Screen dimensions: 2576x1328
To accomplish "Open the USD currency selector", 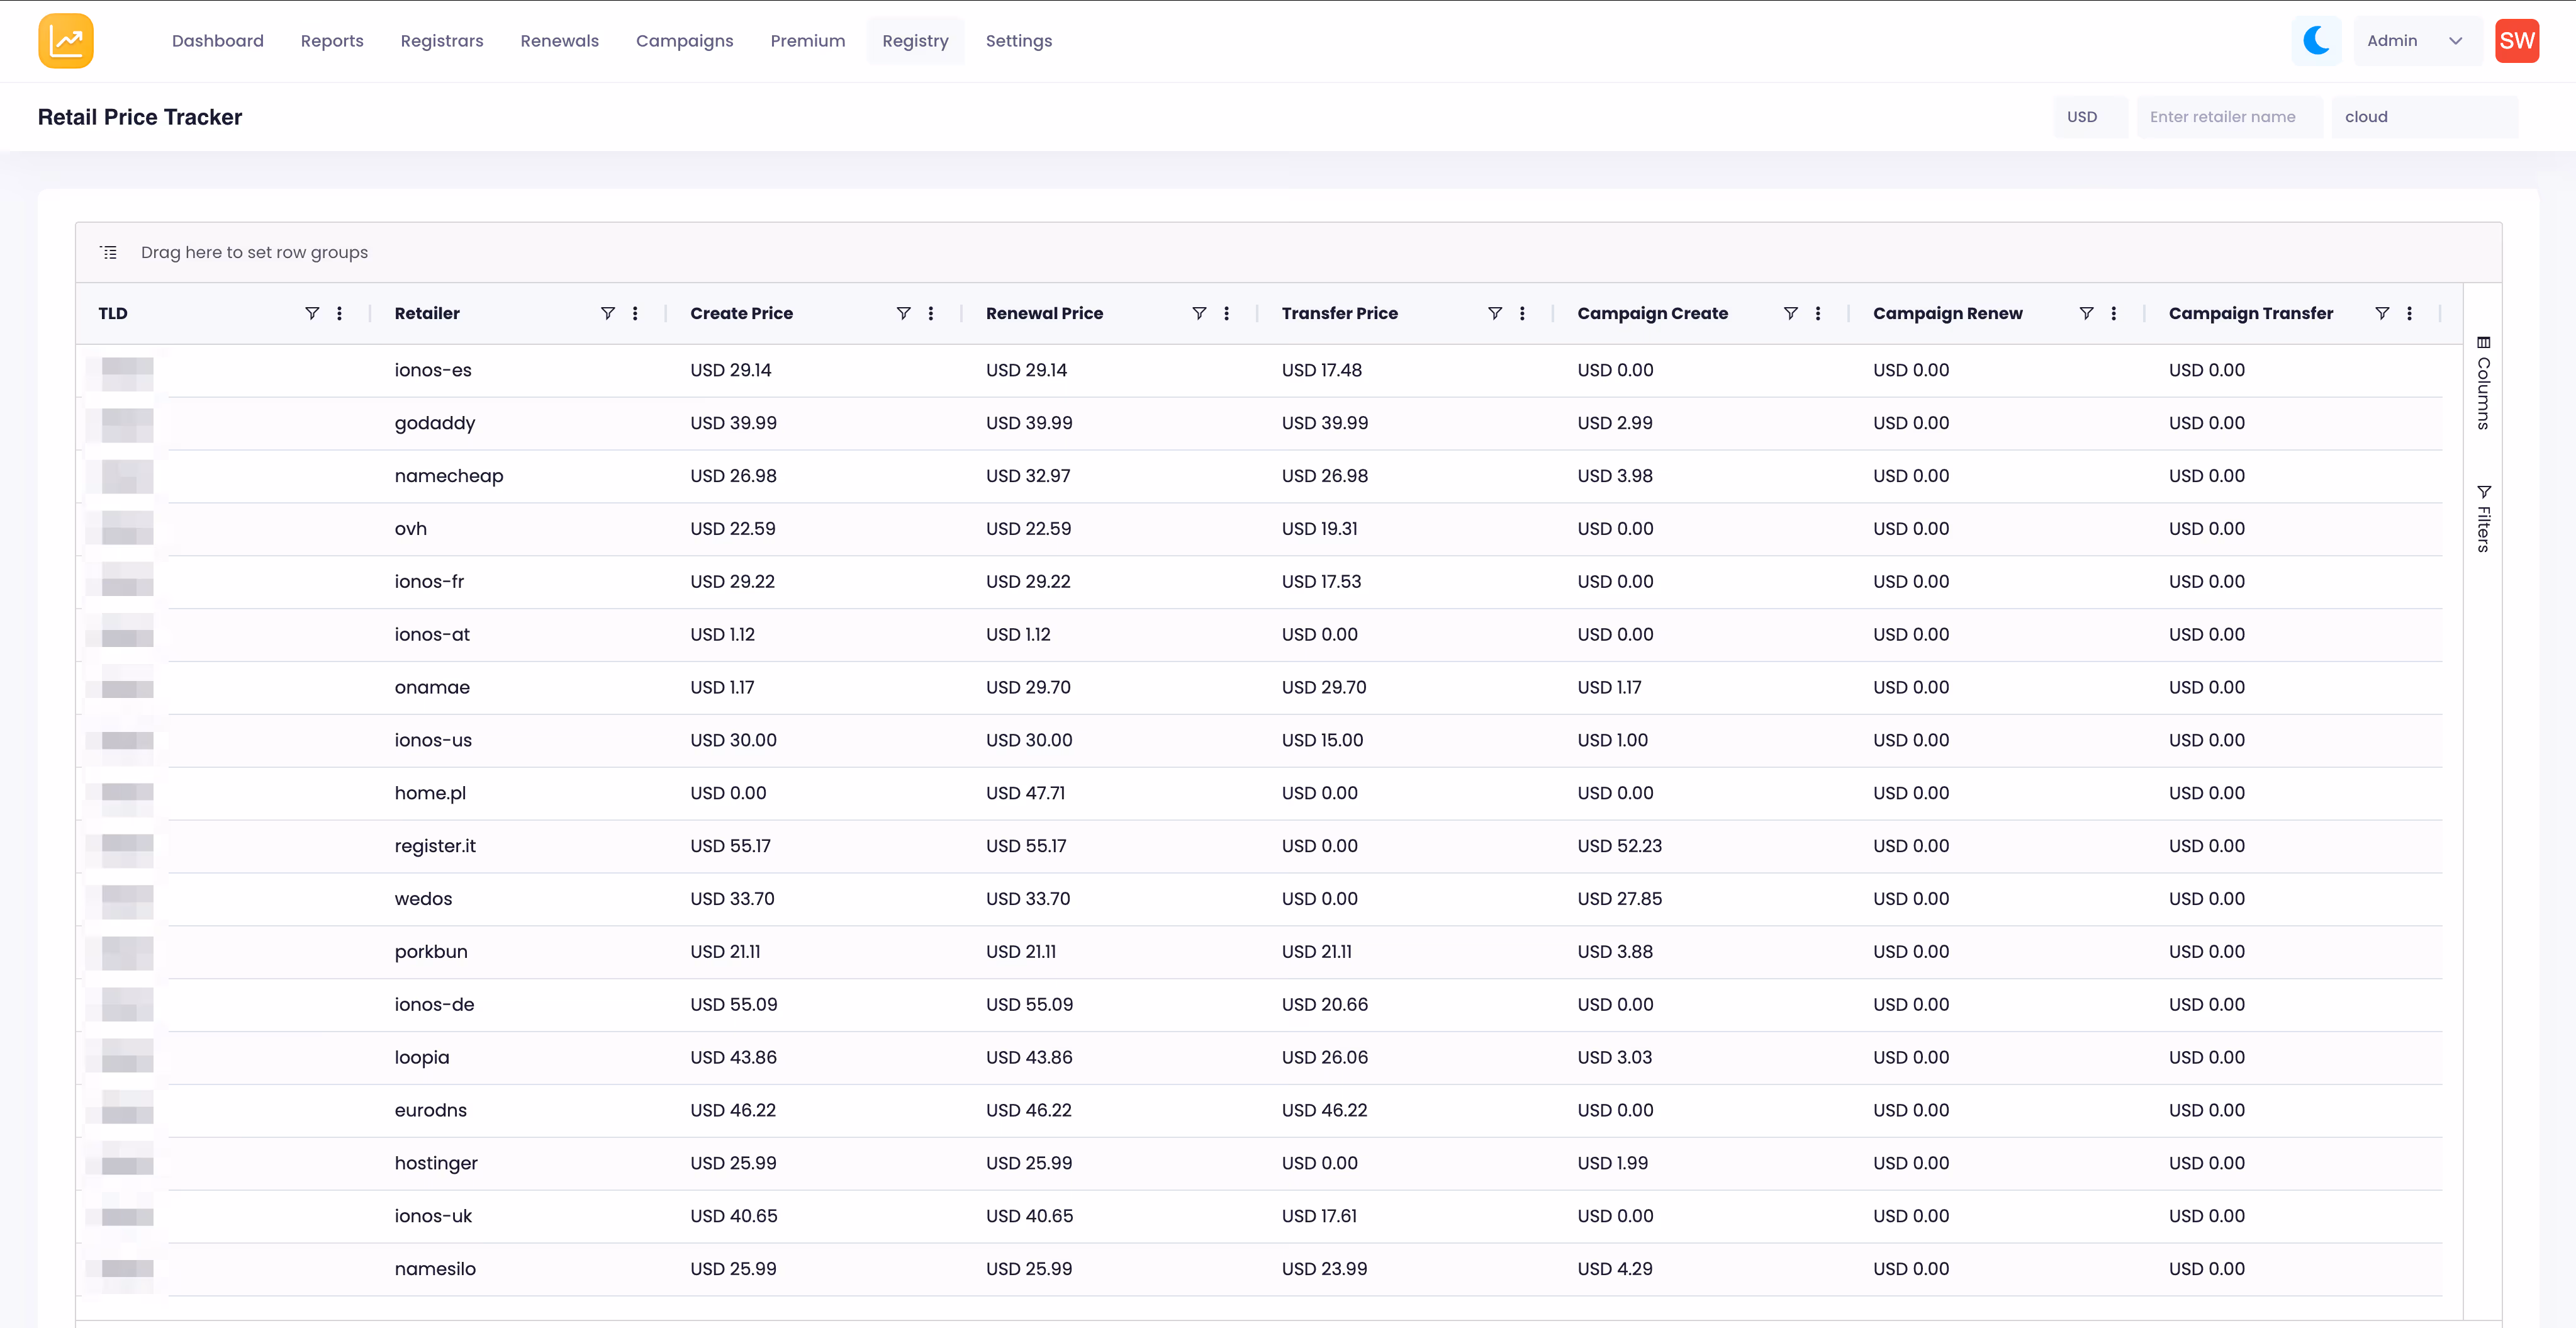I will 2090,117.
